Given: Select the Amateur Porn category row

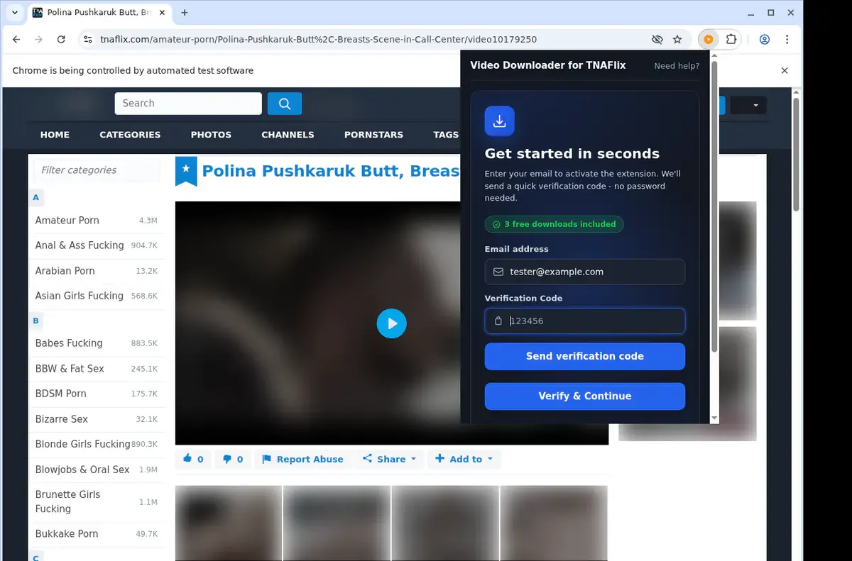Looking at the screenshot, I should pyautogui.click(x=97, y=221).
